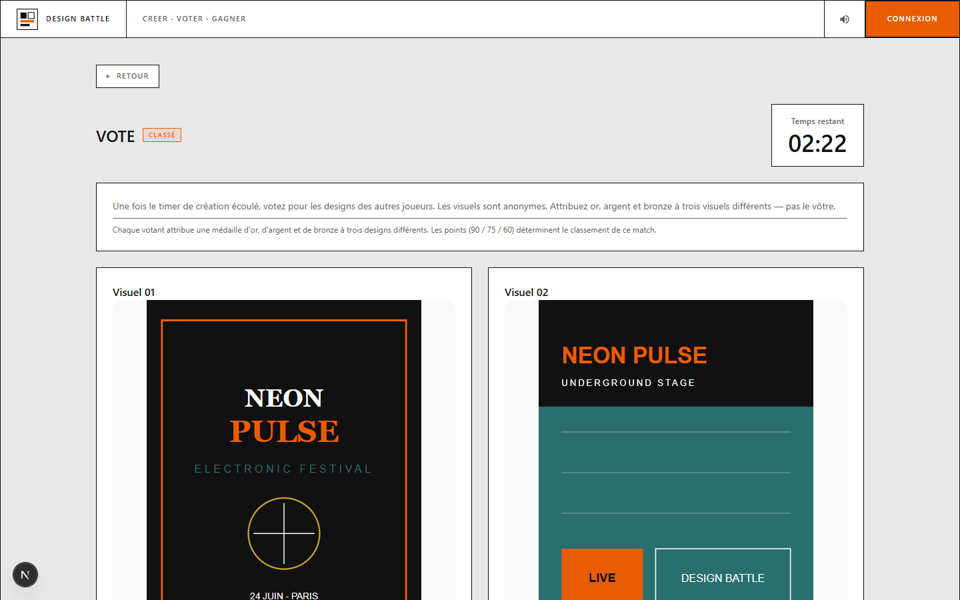Click the '24 JUIN - PARIS' text
960x600 pixels.
(284, 595)
